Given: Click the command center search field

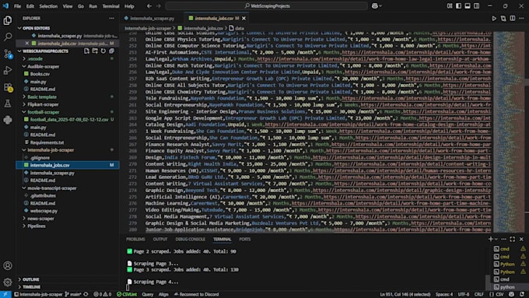Looking at the screenshot, I should point(267,6).
